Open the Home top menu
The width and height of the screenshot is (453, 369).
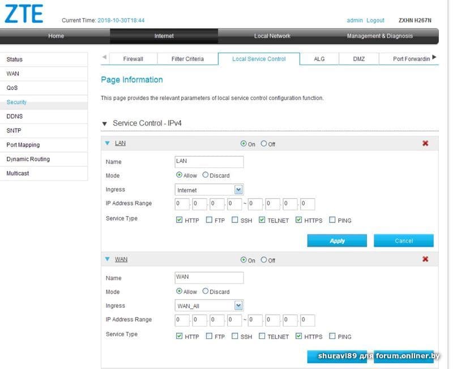point(55,36)
